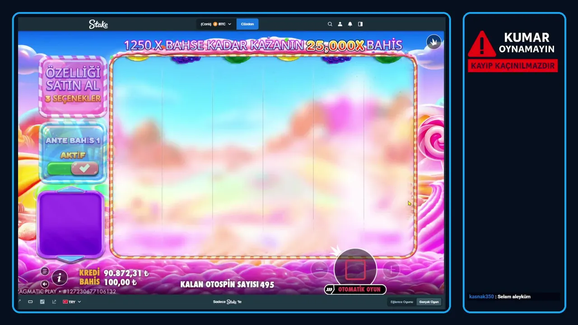Click the Cüzdan wallet button
578x325 pixels.
(247, 24)
